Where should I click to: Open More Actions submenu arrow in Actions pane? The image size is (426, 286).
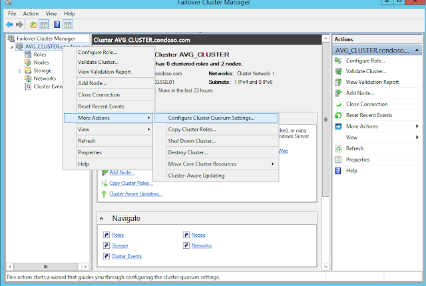tap(417, 126)
